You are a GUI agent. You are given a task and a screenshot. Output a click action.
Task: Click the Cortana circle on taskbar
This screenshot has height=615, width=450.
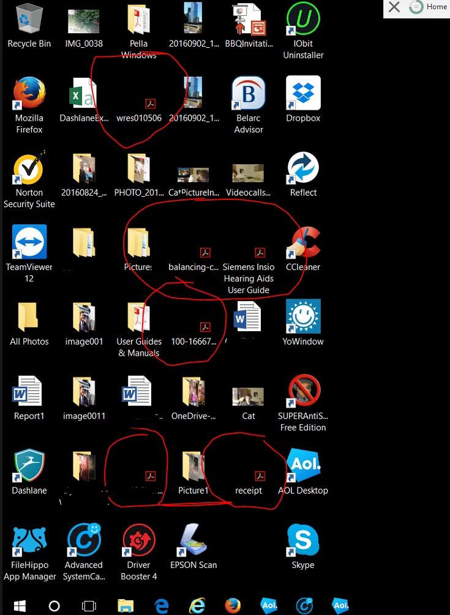coord(54,606)
